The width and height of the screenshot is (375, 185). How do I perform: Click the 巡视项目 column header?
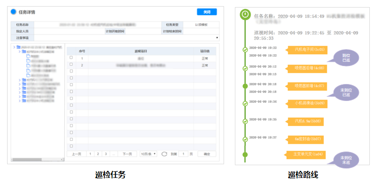point(141,51)
